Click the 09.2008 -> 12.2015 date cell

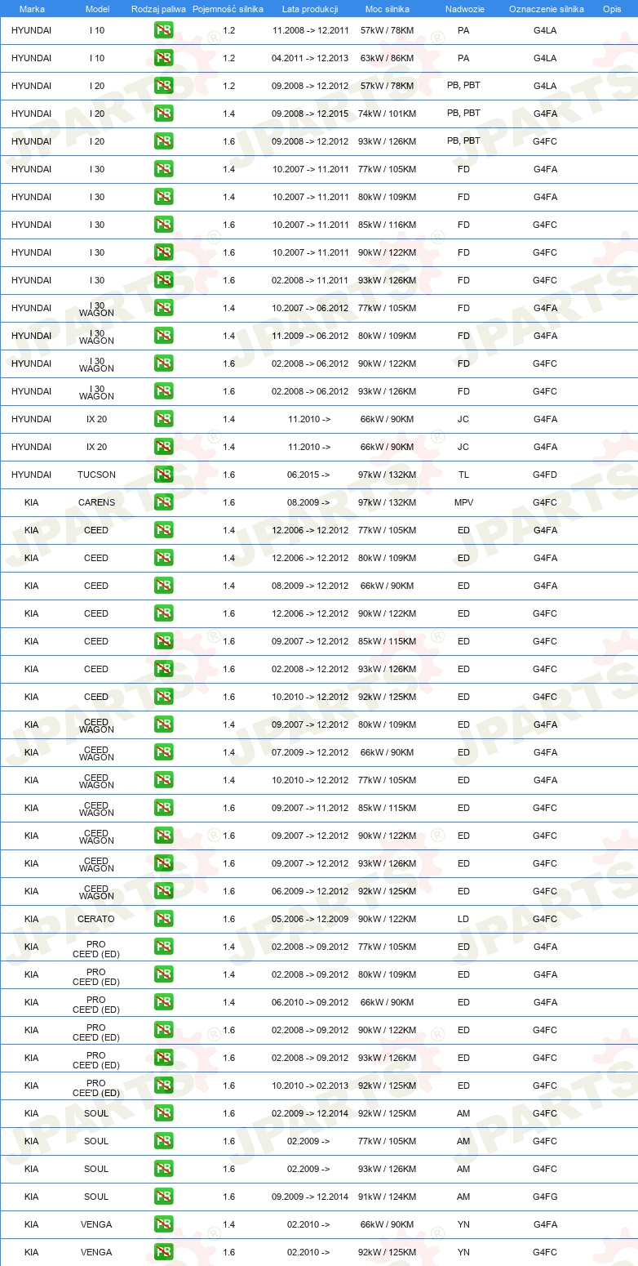pos(310,114)
